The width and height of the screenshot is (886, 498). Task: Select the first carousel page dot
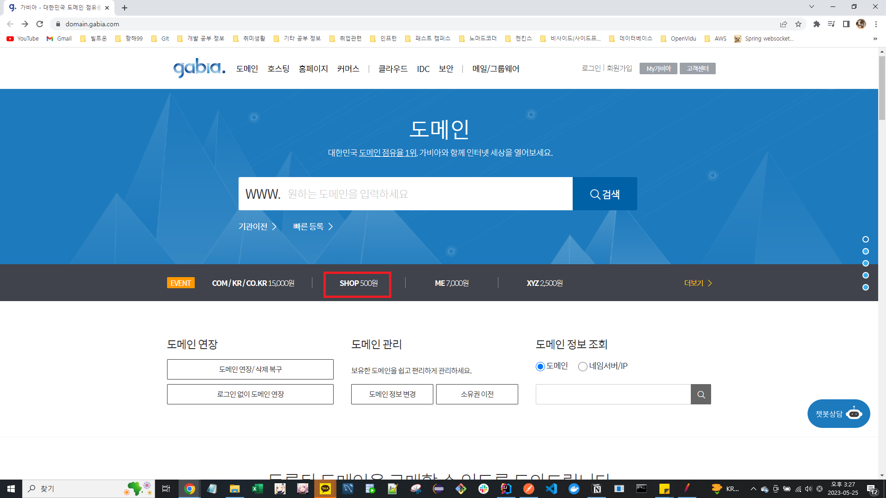click(x=866, y=239)
